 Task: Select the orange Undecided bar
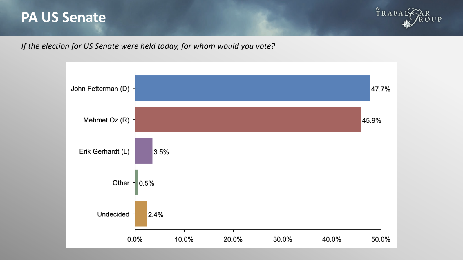pyautogui.click(x=141, y=214)
